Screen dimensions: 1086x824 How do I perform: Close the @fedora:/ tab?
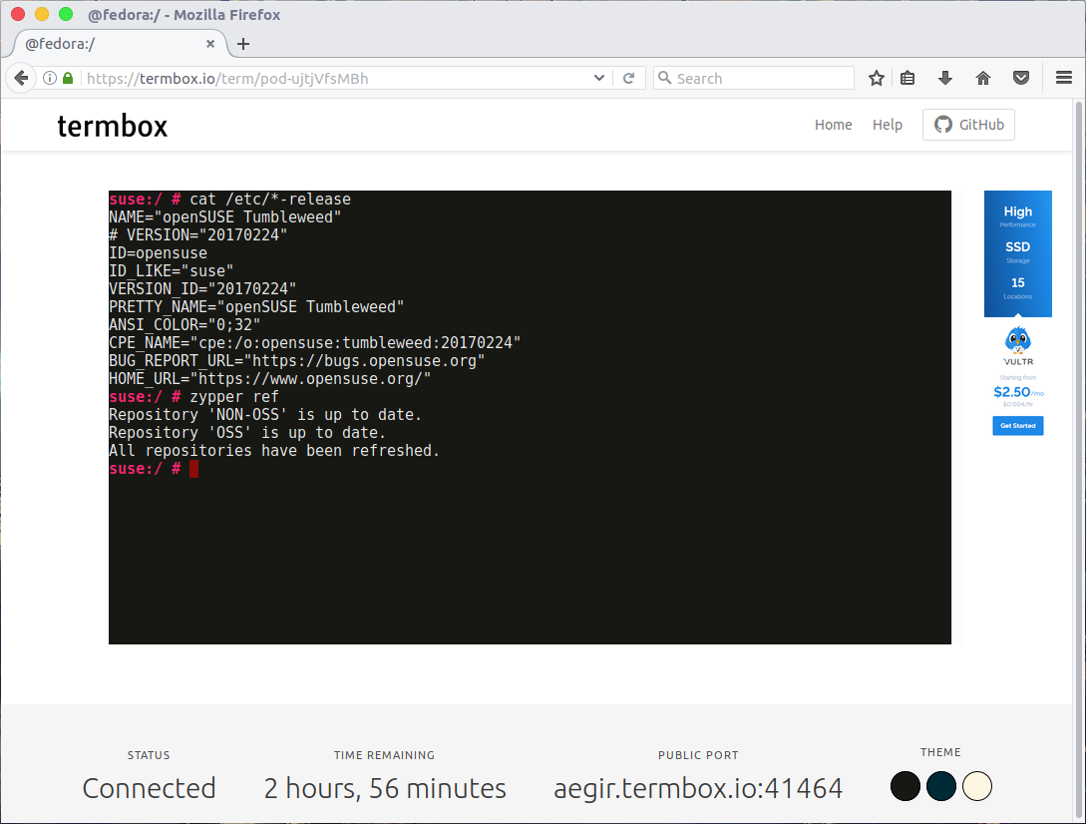210,44
